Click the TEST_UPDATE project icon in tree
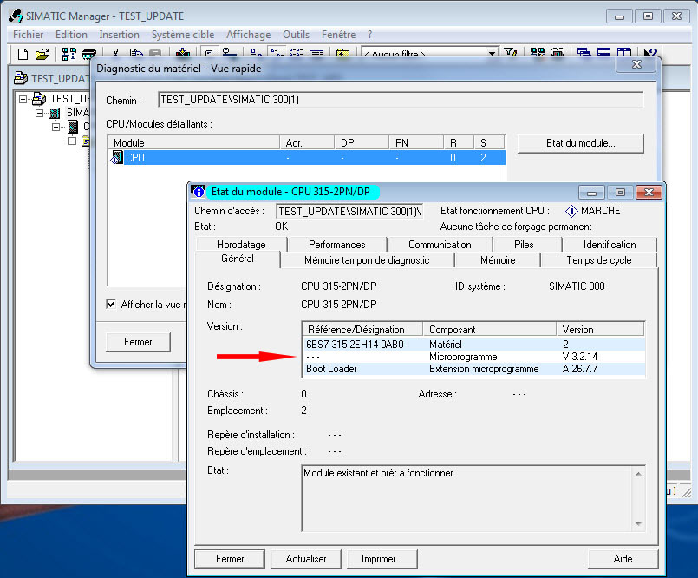 (38, 99)
